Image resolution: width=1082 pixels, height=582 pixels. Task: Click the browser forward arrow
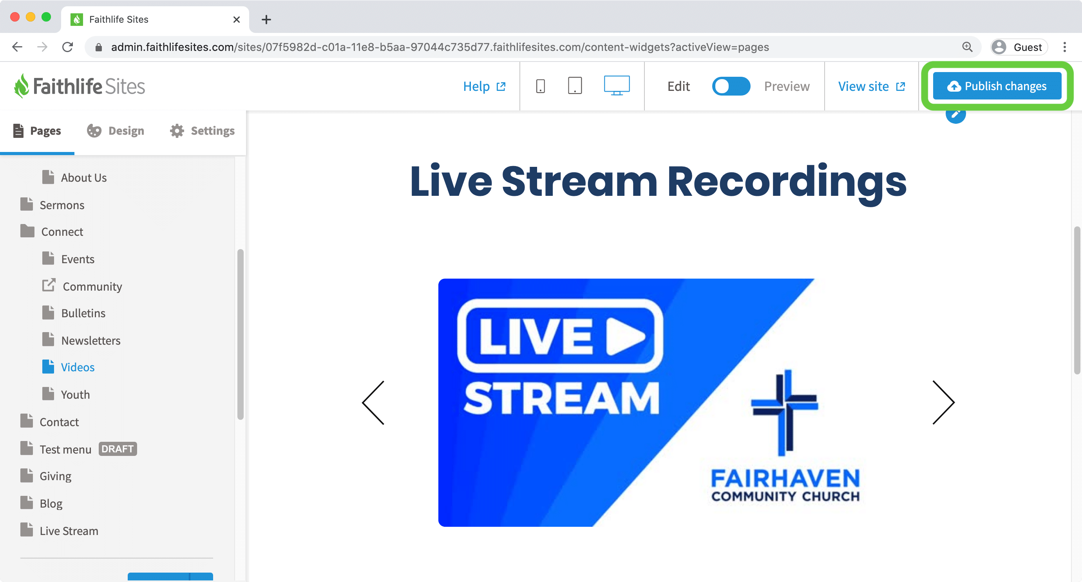42,47
